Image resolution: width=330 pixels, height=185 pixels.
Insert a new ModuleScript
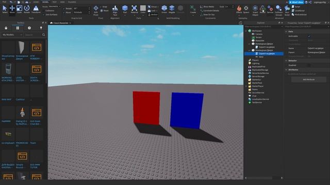pyautogui.click(x=299, y=15)
